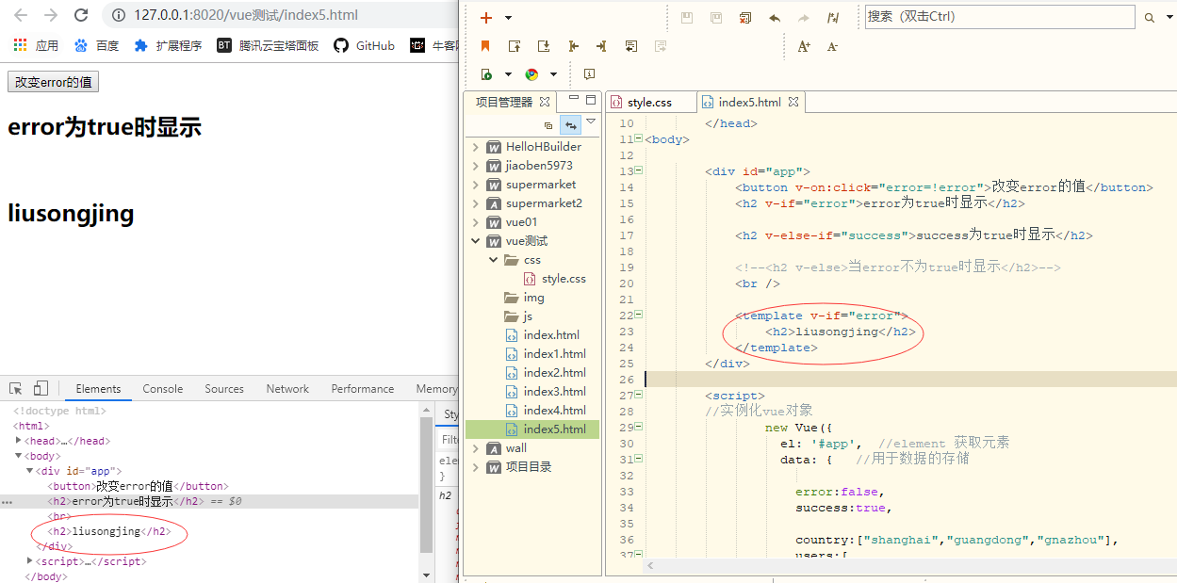Expand the vue01 project
The image size is (1177, 583).
coord(476,222)
